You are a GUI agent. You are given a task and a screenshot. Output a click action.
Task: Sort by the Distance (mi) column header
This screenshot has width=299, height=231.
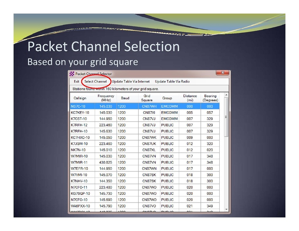pos(190,98)
